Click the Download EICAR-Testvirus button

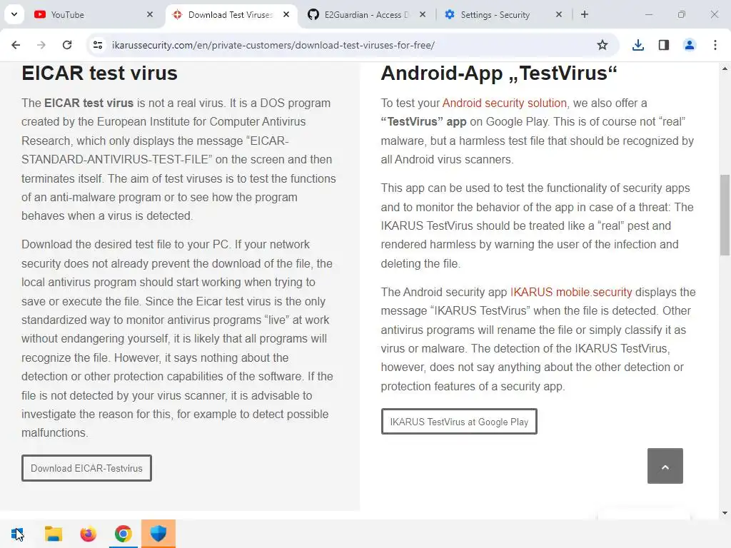tap(86, 468)
